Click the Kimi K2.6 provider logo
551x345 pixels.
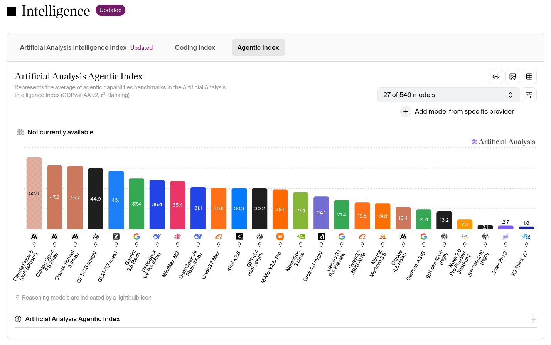click(239, 236)
